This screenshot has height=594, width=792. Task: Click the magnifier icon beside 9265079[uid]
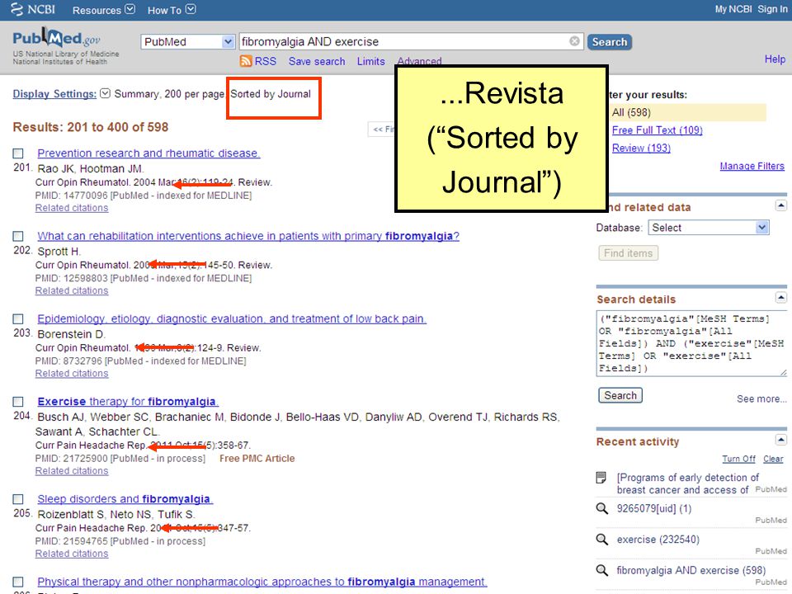tap(601, 509)
